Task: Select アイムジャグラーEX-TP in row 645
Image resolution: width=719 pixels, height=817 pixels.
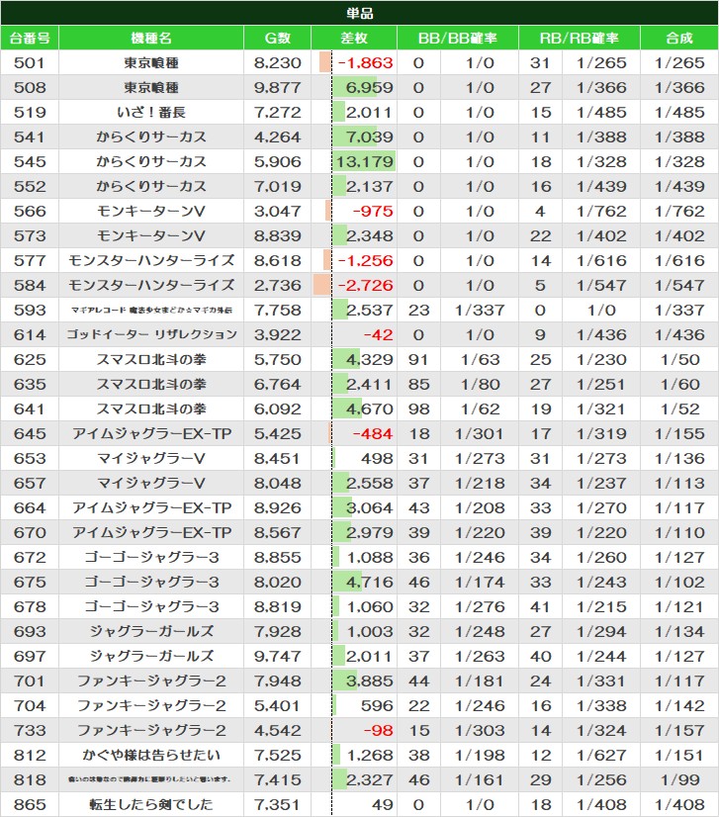Action: tap(151, 434)
